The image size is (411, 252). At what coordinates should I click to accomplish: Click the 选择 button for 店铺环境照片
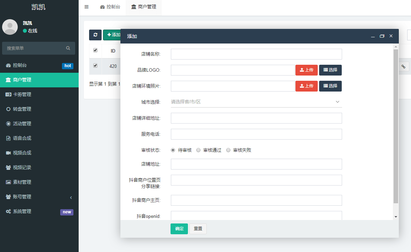pos(330,86)
